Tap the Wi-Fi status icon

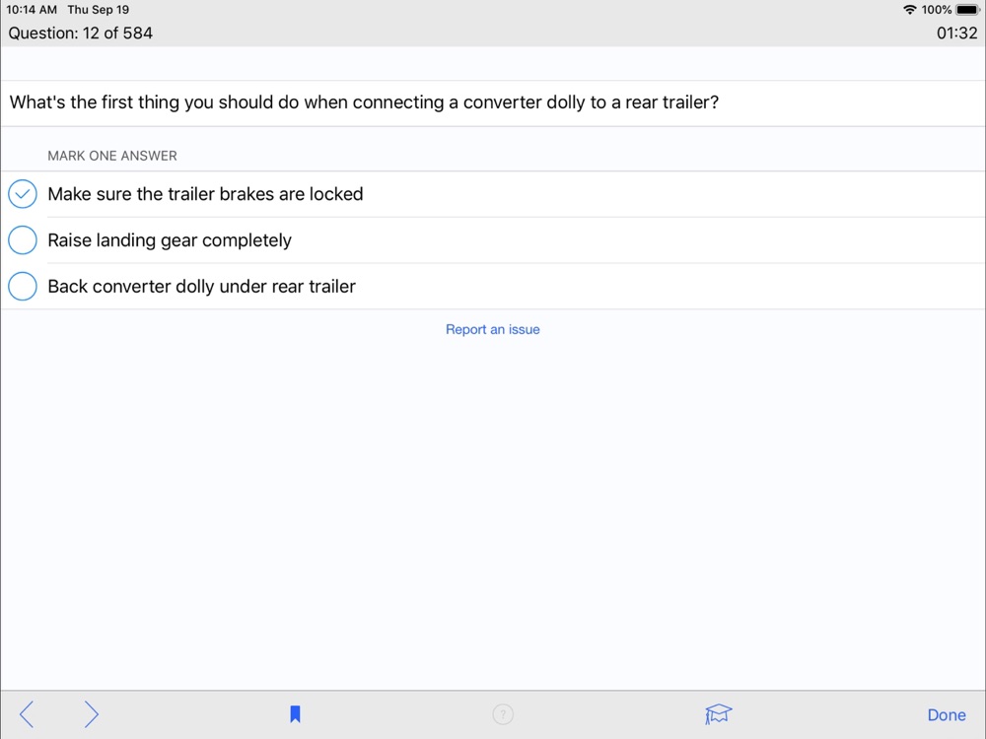[909, 10]
